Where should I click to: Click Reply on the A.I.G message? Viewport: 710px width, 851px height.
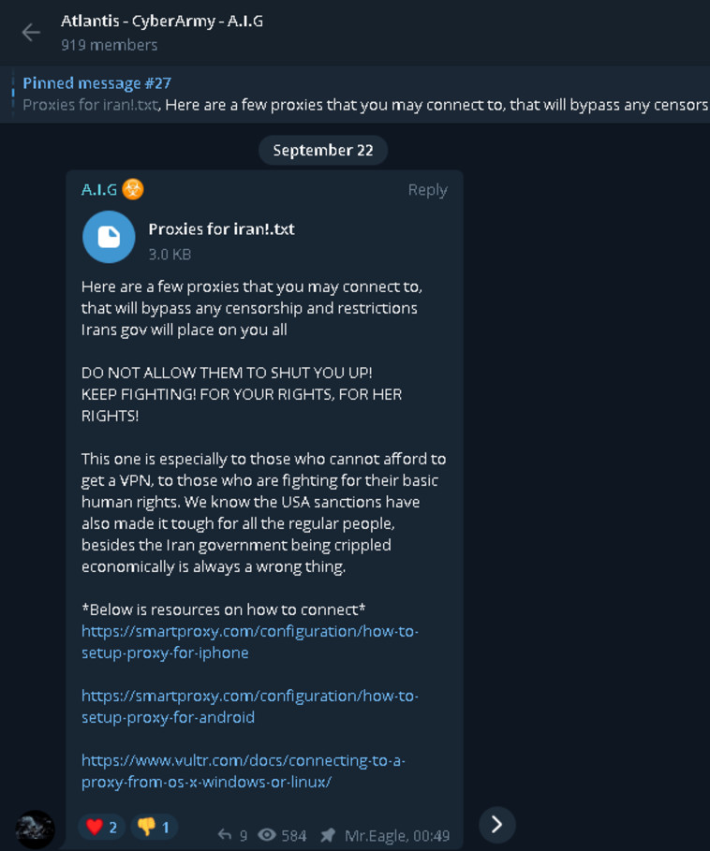click(x=427, y=189)
